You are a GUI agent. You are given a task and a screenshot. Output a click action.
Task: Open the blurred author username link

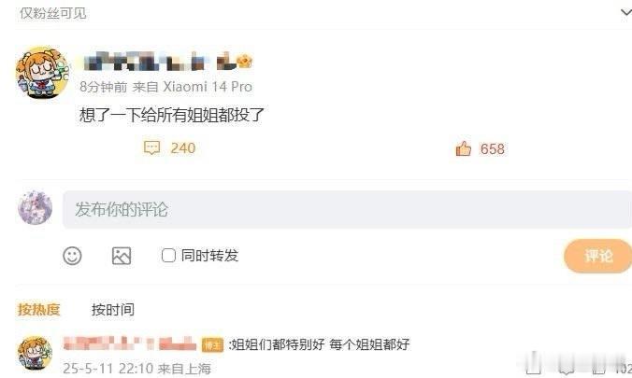coord(159,62)
